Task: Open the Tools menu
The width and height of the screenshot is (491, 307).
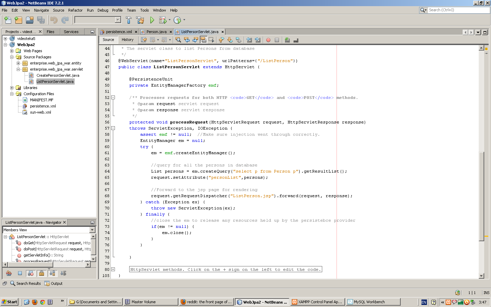Action: [145, 10]
